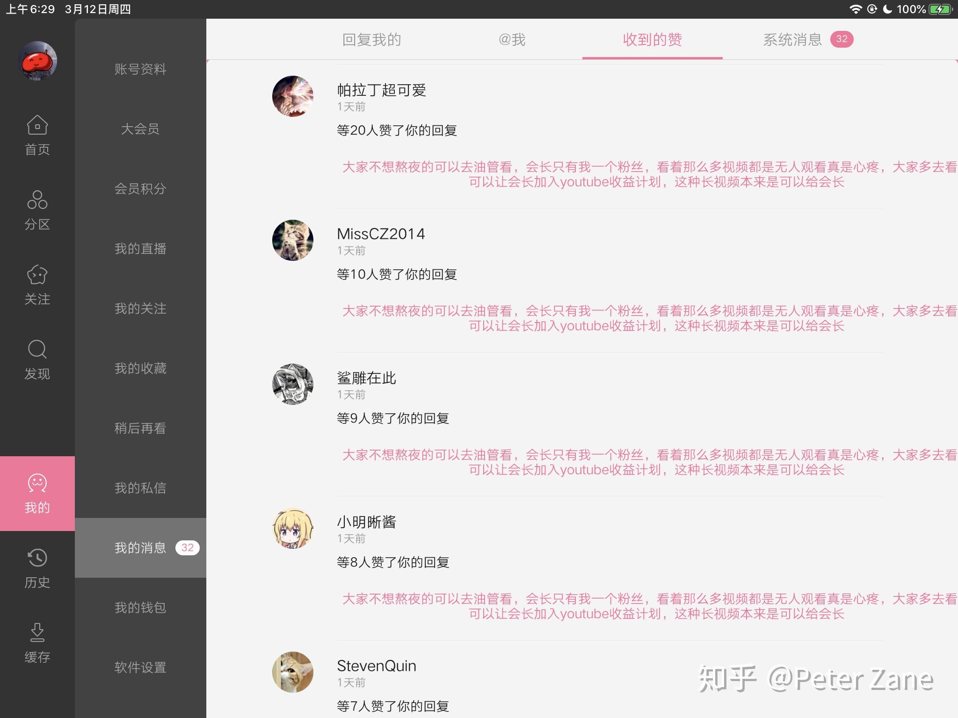The width and height of the screenshot is (958, 718).
Task: Open 稍后再看 menu entry
Action: (140, 428)
